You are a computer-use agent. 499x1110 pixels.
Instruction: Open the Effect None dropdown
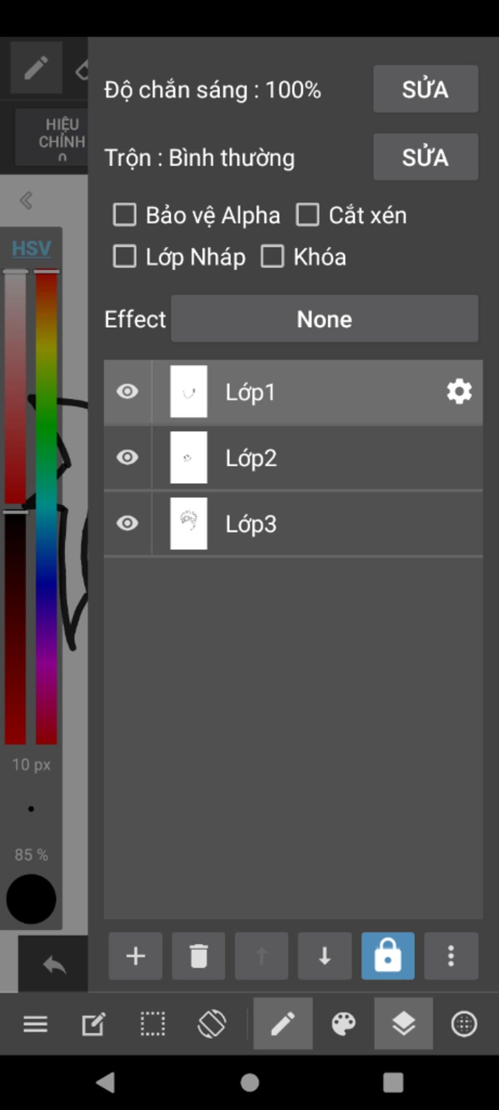click(x=325, y=319)
